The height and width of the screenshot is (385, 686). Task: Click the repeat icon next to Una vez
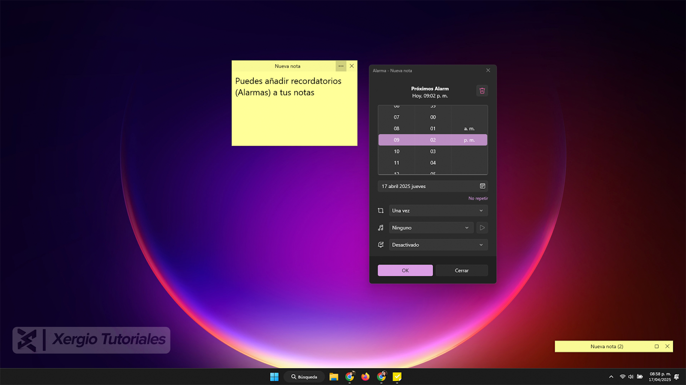(380, 210)
